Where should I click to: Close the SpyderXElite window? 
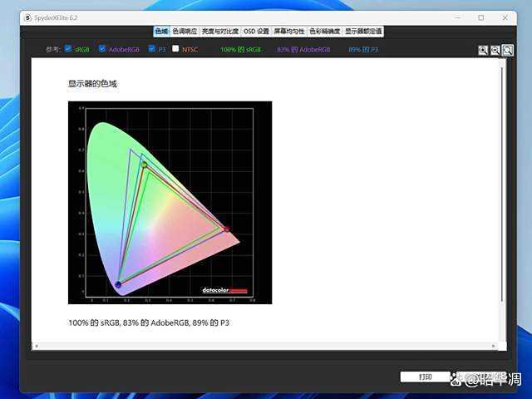click(505, 17)
